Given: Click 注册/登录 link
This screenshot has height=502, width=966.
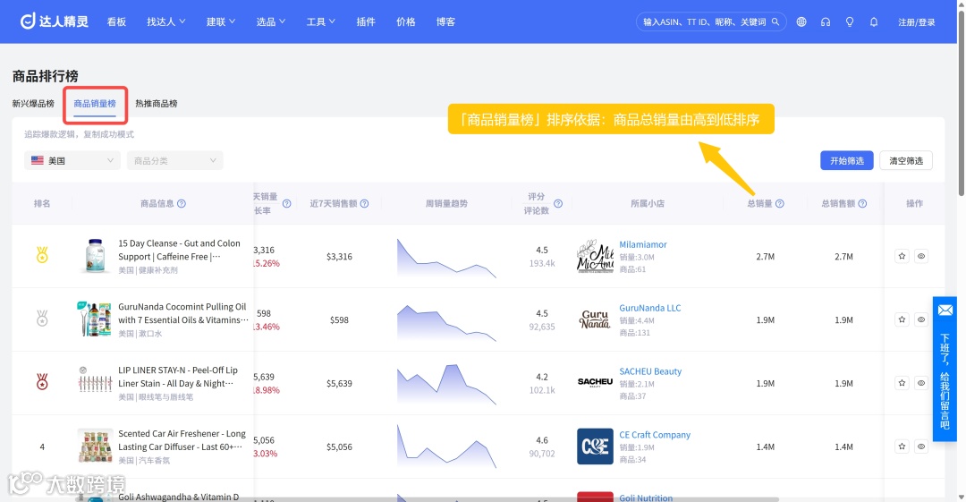Looking at the screenshot, I should pyautogui.click(x=917, y=22).
